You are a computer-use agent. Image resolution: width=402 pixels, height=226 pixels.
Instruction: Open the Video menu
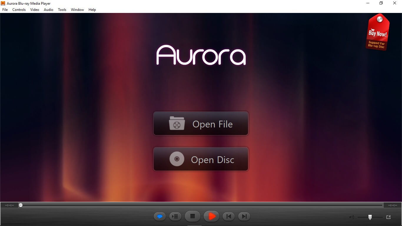click(35, 10)
